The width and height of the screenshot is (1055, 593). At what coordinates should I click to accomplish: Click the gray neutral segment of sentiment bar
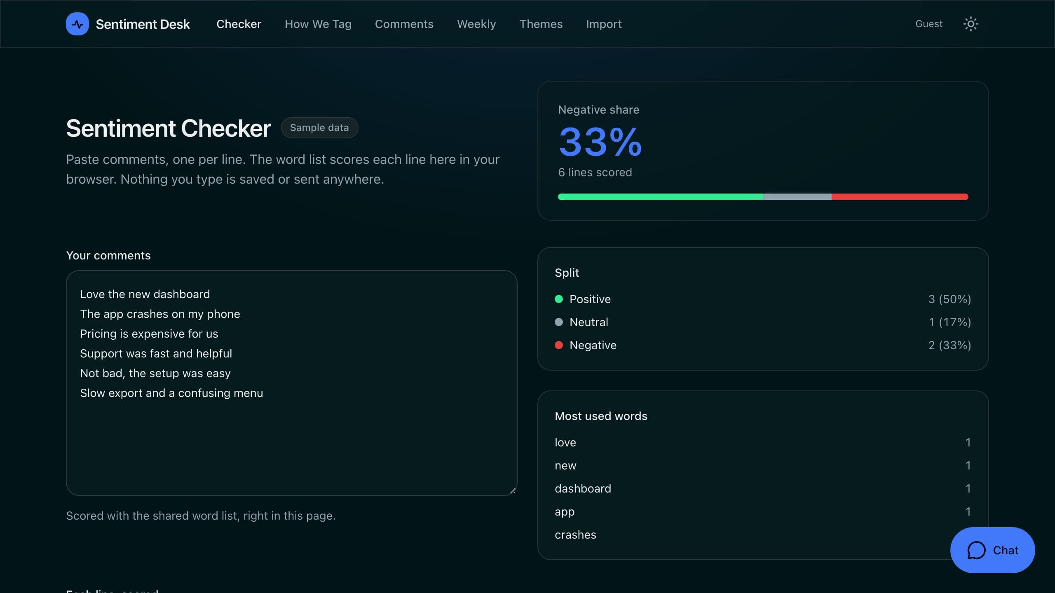[x=797, y=197]
